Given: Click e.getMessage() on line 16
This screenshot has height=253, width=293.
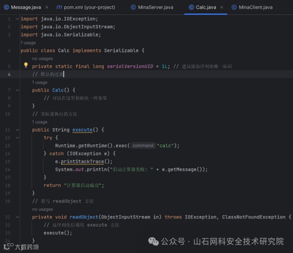Looking at the screenshot, I should 183,170.
